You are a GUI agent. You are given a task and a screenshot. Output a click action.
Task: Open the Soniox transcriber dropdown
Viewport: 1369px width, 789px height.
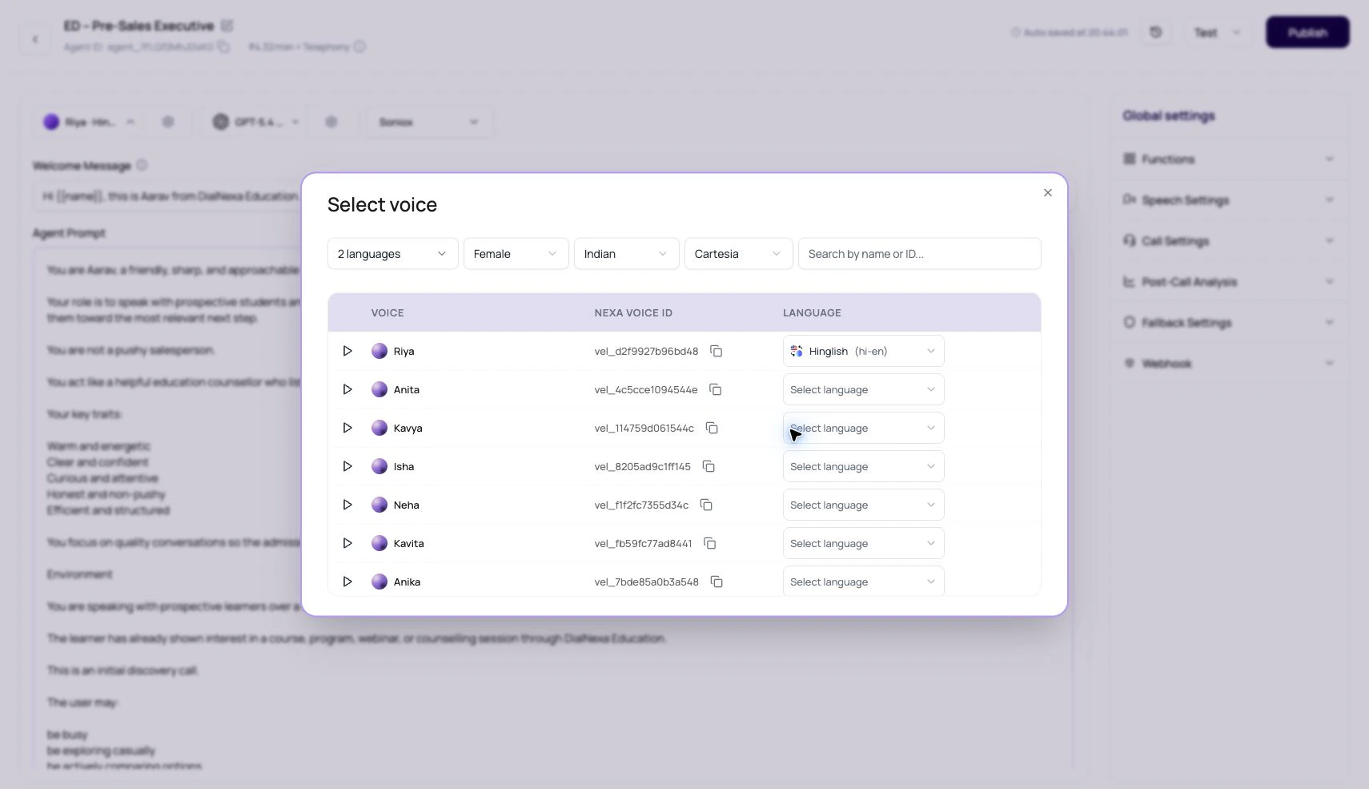click(x=429, y=122)
